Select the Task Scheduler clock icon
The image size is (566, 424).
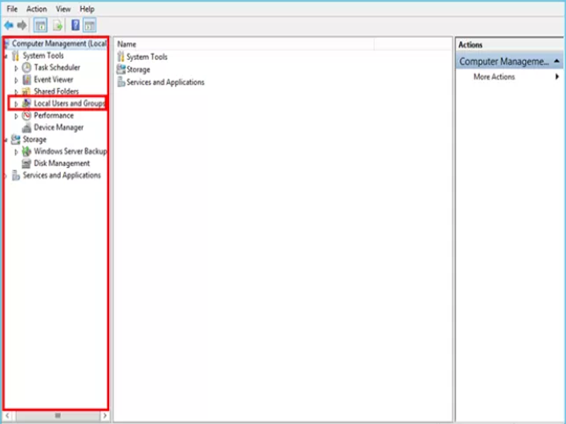click(x=27, y=67)
